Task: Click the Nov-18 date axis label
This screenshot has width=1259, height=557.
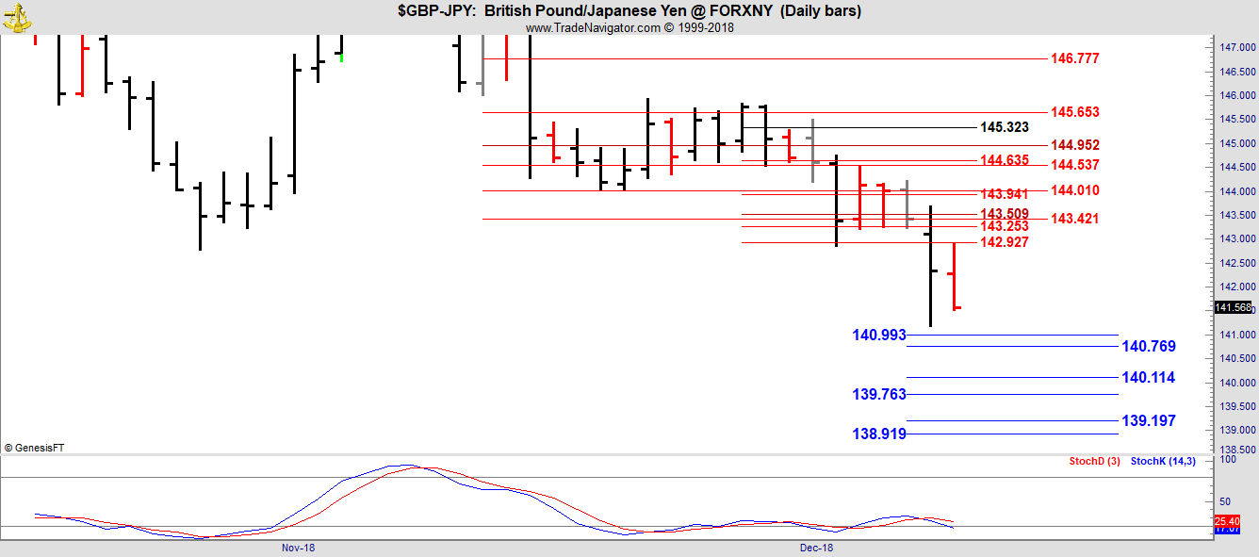Action: tap(298, 547)
